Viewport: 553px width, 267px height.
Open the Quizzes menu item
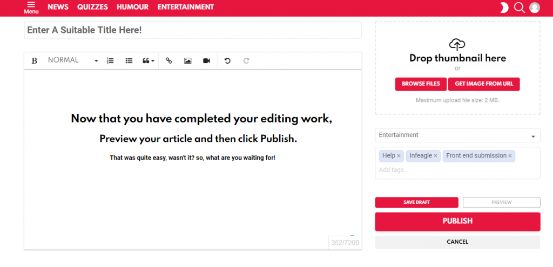coord(92,7)
